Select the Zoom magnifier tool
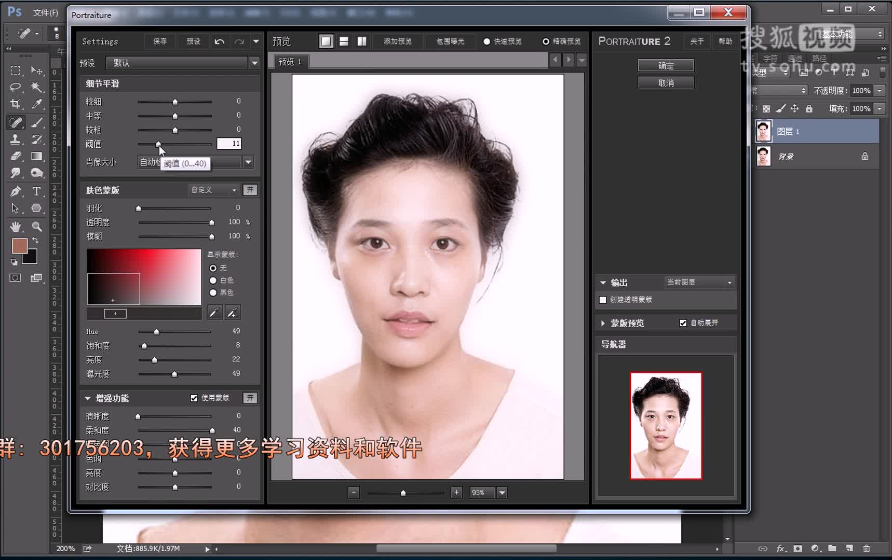Screen dimensions: 892x560 click(x=37, y=226)
